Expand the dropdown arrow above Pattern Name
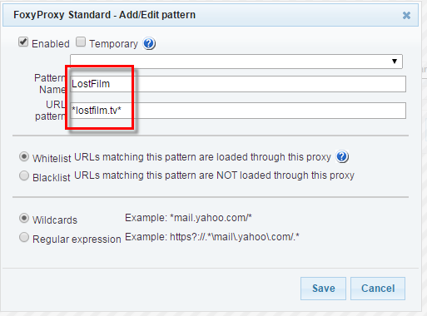This screenshot has width=427, height=316. 395,62
